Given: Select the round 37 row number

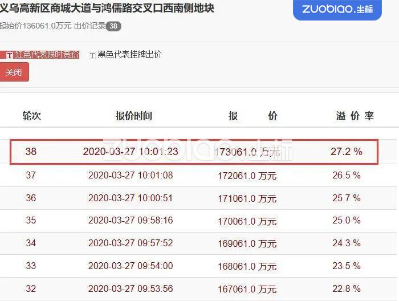Looking at the screenshot, I should (x=31, y=176).
